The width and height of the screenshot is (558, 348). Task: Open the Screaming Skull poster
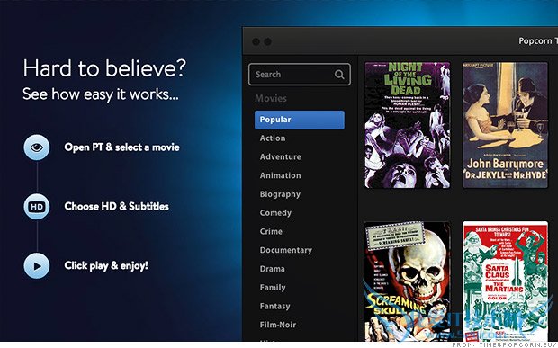[x=408, y=281]
